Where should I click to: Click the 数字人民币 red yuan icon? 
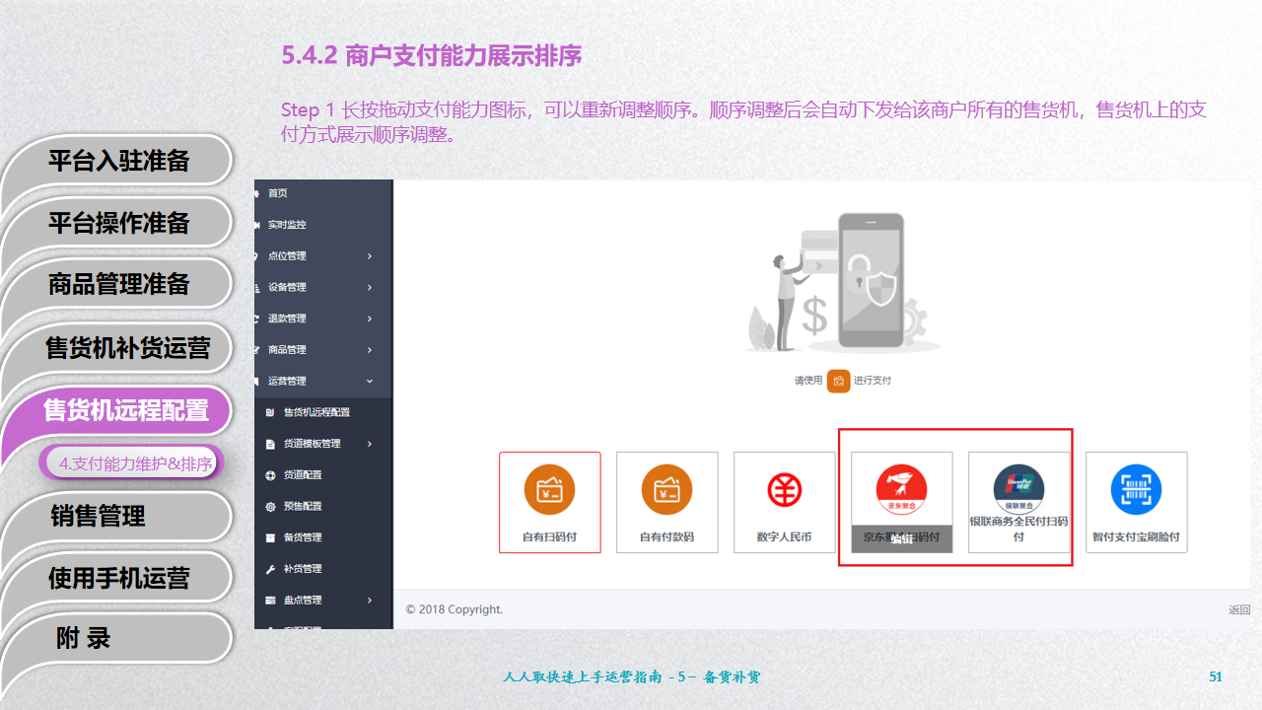pos(785,490)
